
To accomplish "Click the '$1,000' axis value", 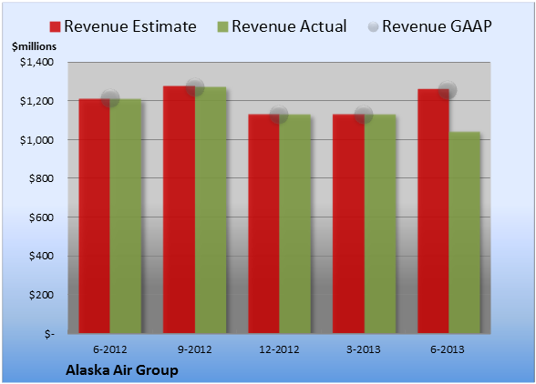I will click(x=36, y=140).
